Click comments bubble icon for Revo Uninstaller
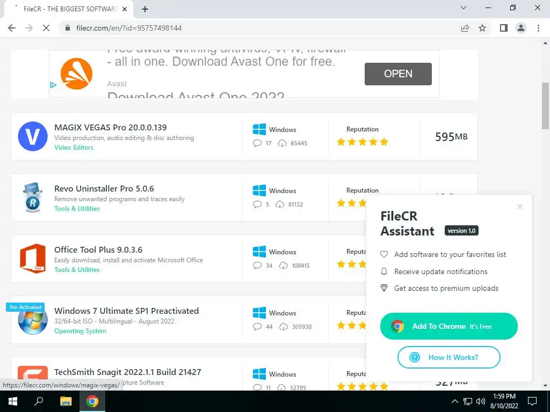Viewport: 550px width, 412px height. [x=257, y=204]
